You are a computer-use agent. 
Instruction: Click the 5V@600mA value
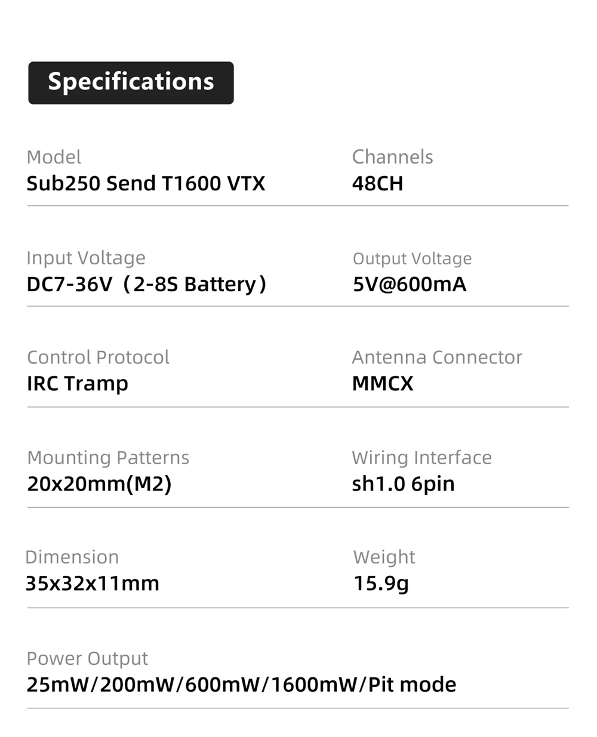[409, 284]
